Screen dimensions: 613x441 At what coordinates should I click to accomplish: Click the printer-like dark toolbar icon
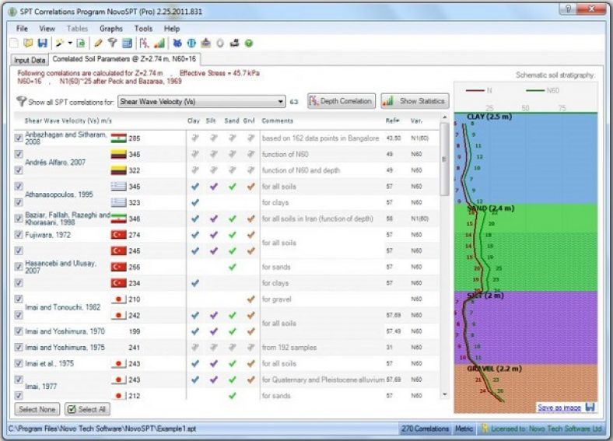[x=235, y=44]
